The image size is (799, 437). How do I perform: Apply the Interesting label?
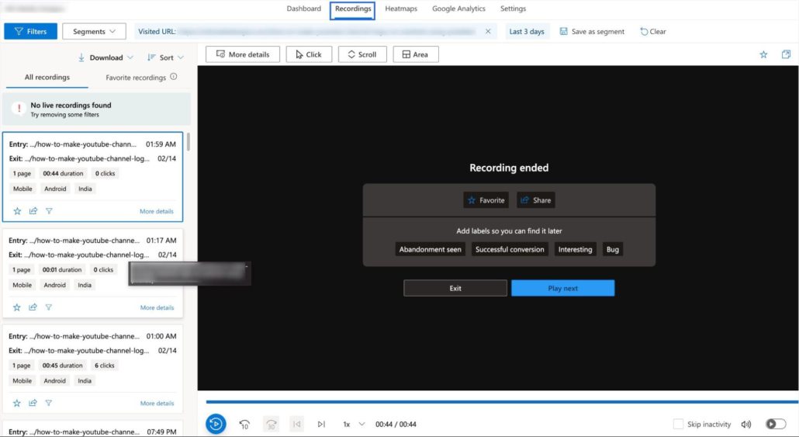point(576,249)
